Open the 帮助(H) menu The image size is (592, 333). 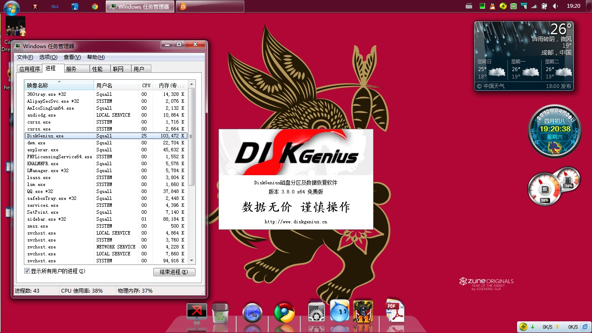click(96, 57)
